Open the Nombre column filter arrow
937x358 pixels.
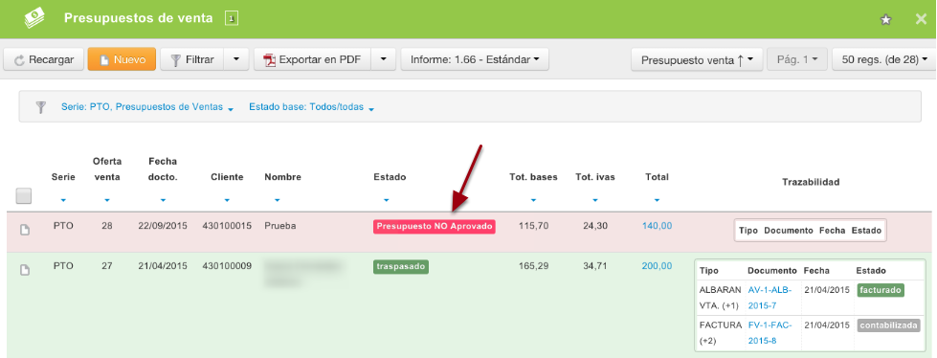[277, 200]
